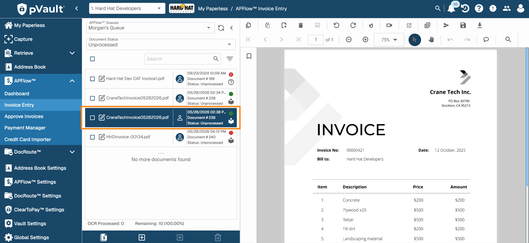Image resolution: width=529 pixels, height=243 pixels.
Task: Click the invoice dollar icon in bottom bar
Action: click(x=104, y=237)
